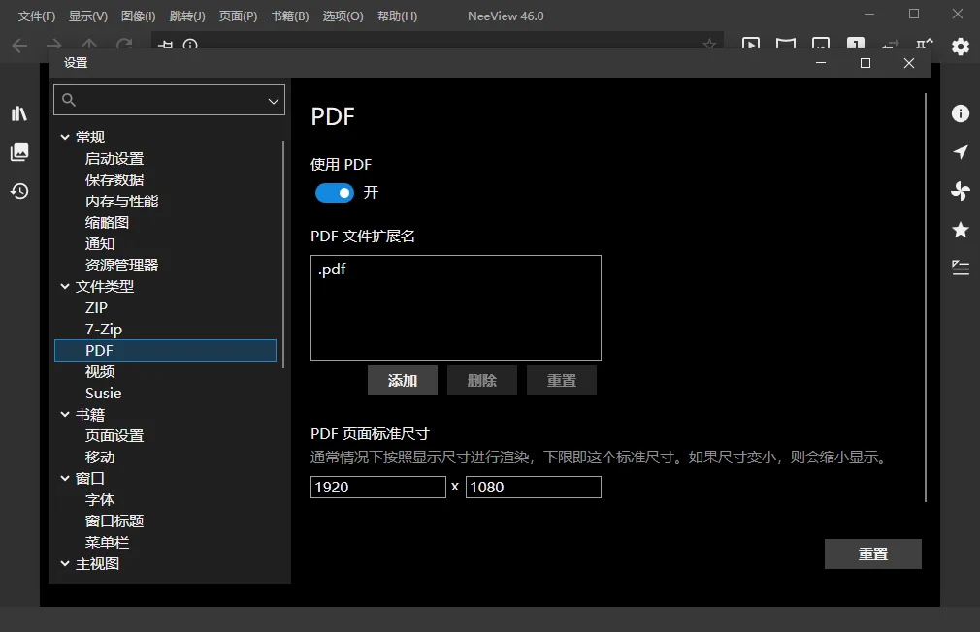
Task: Click the info icon in address bar
Action: tap(190, 45)
